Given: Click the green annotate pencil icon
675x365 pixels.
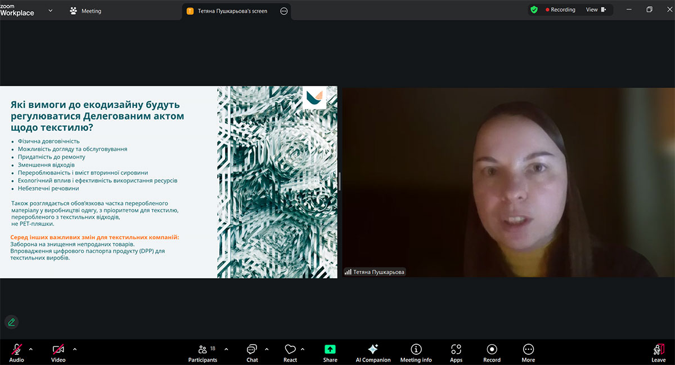Looking at the screenshot, I should 11,322.
